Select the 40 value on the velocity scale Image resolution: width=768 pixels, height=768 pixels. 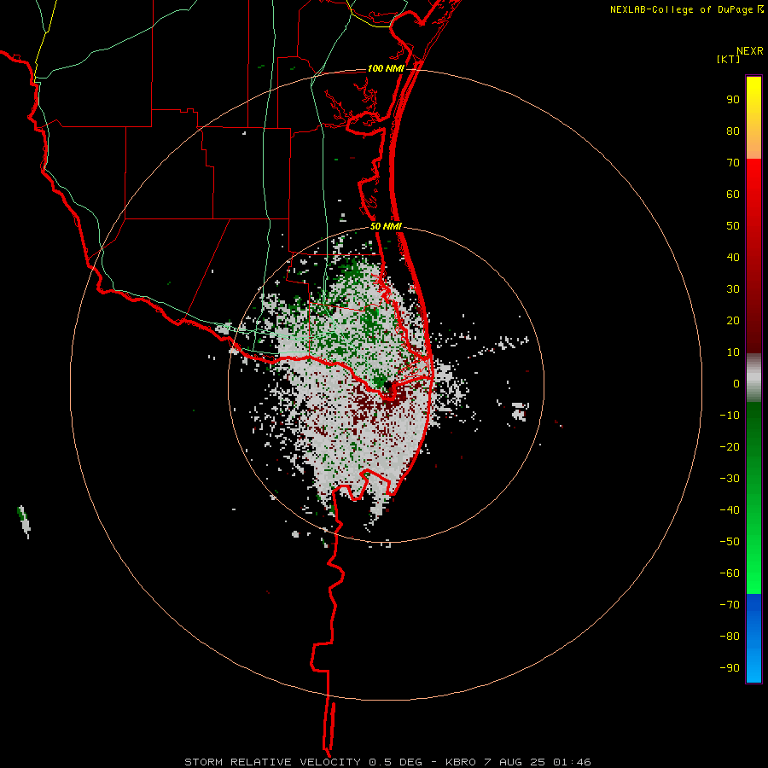coord(733,257)
